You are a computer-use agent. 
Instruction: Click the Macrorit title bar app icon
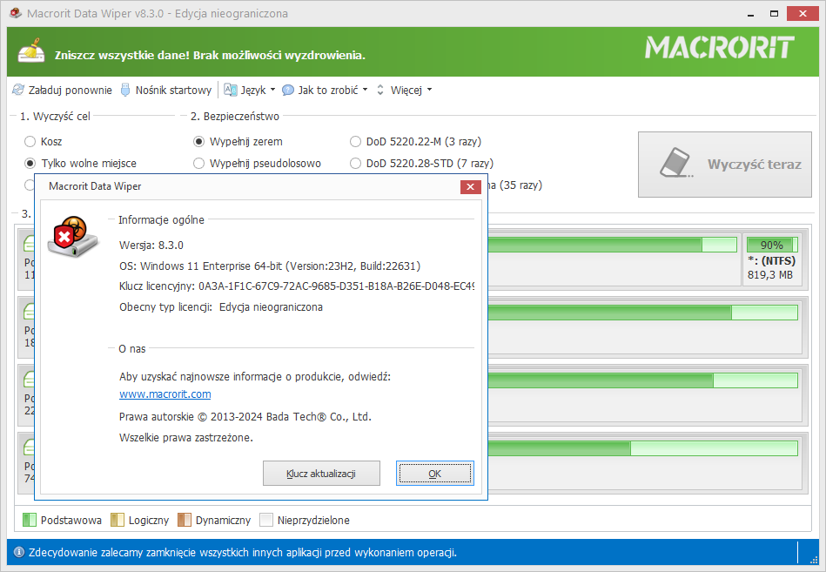point(16,13)
